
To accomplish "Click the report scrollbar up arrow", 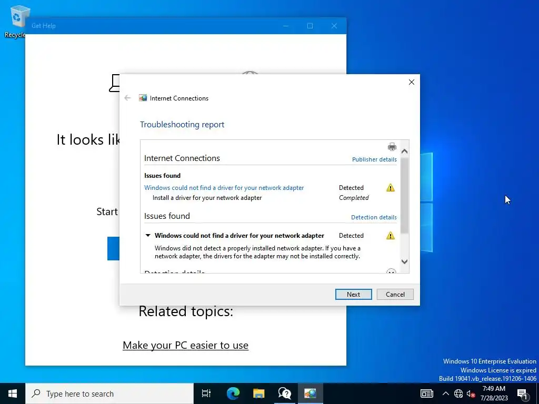I will (x=405, y=151).
